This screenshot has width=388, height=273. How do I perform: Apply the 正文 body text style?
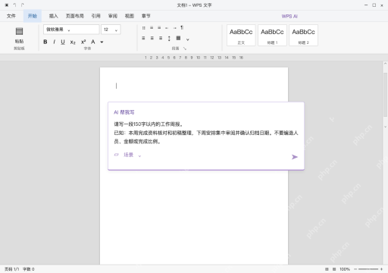pos(241,35)
